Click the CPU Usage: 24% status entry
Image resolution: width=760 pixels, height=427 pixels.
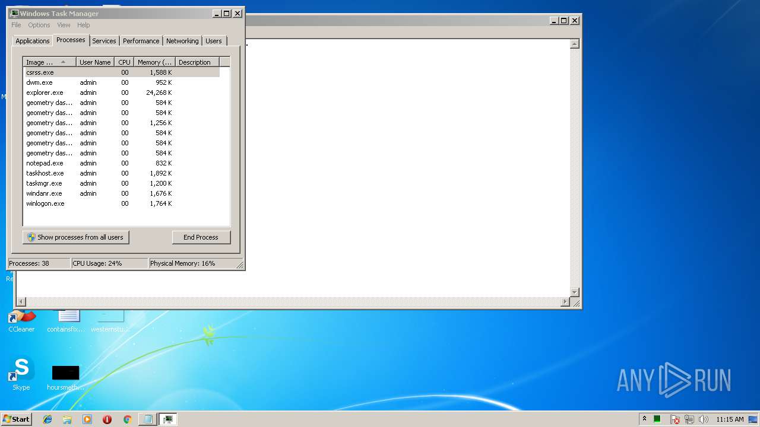tap(109, 263)
